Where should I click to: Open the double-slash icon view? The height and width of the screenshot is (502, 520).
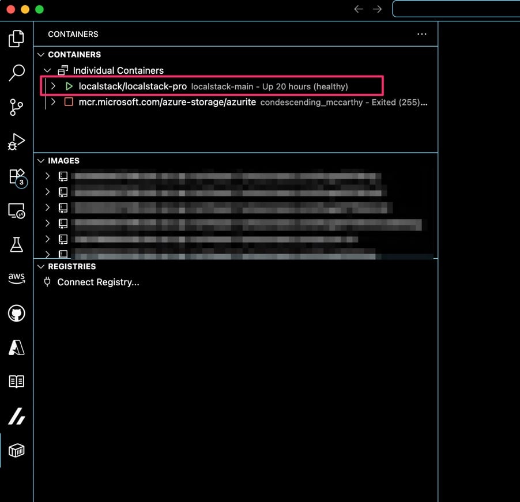(x=16, y=416)
